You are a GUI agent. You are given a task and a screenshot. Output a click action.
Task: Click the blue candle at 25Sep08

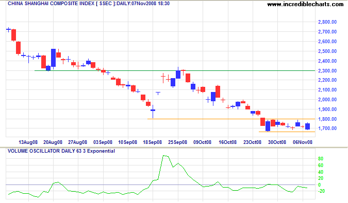178,74
